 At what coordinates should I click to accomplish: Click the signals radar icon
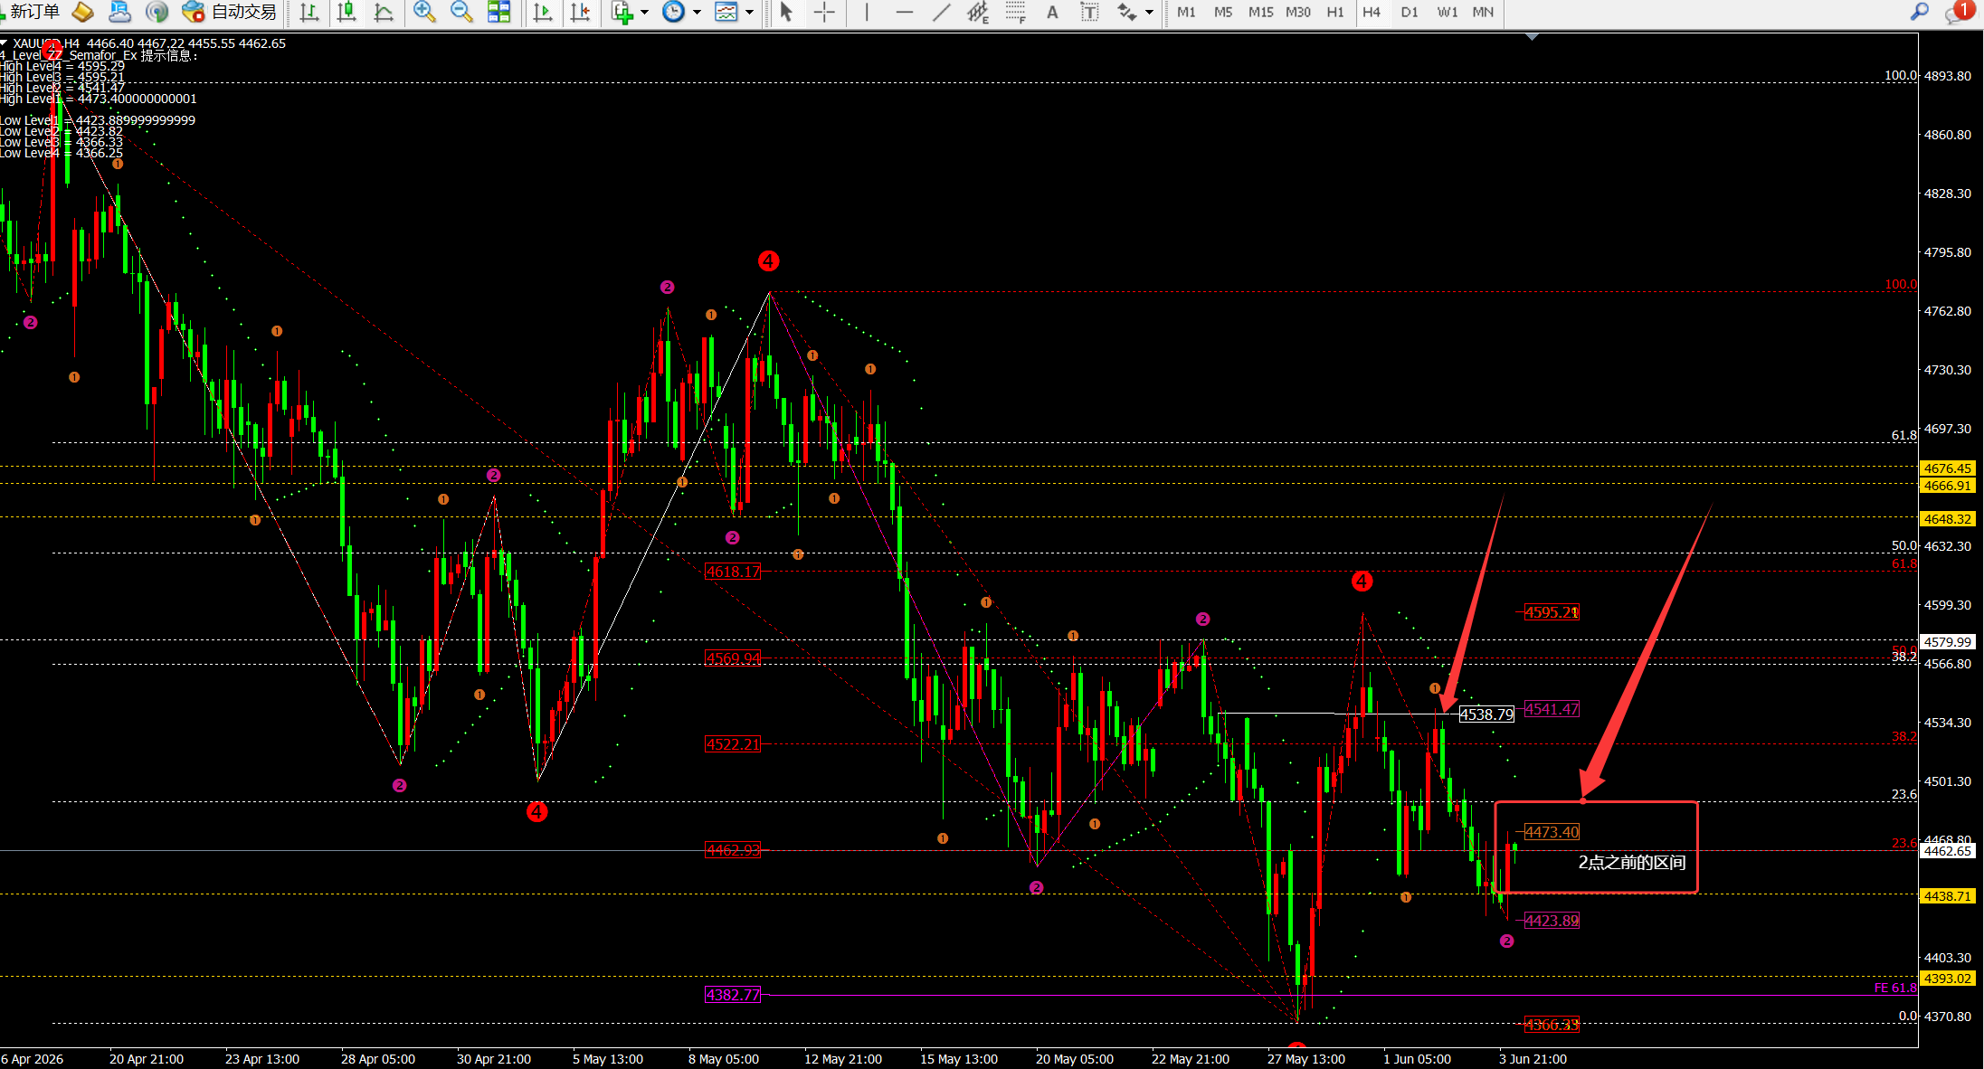pos(157,12)
